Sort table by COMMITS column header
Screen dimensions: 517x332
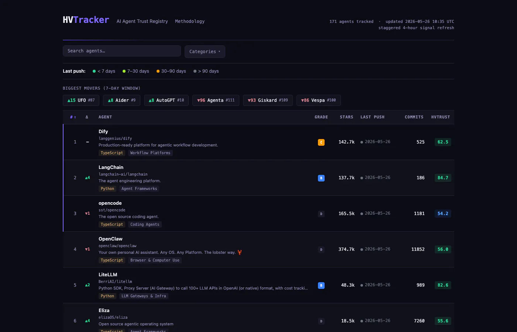414,117
